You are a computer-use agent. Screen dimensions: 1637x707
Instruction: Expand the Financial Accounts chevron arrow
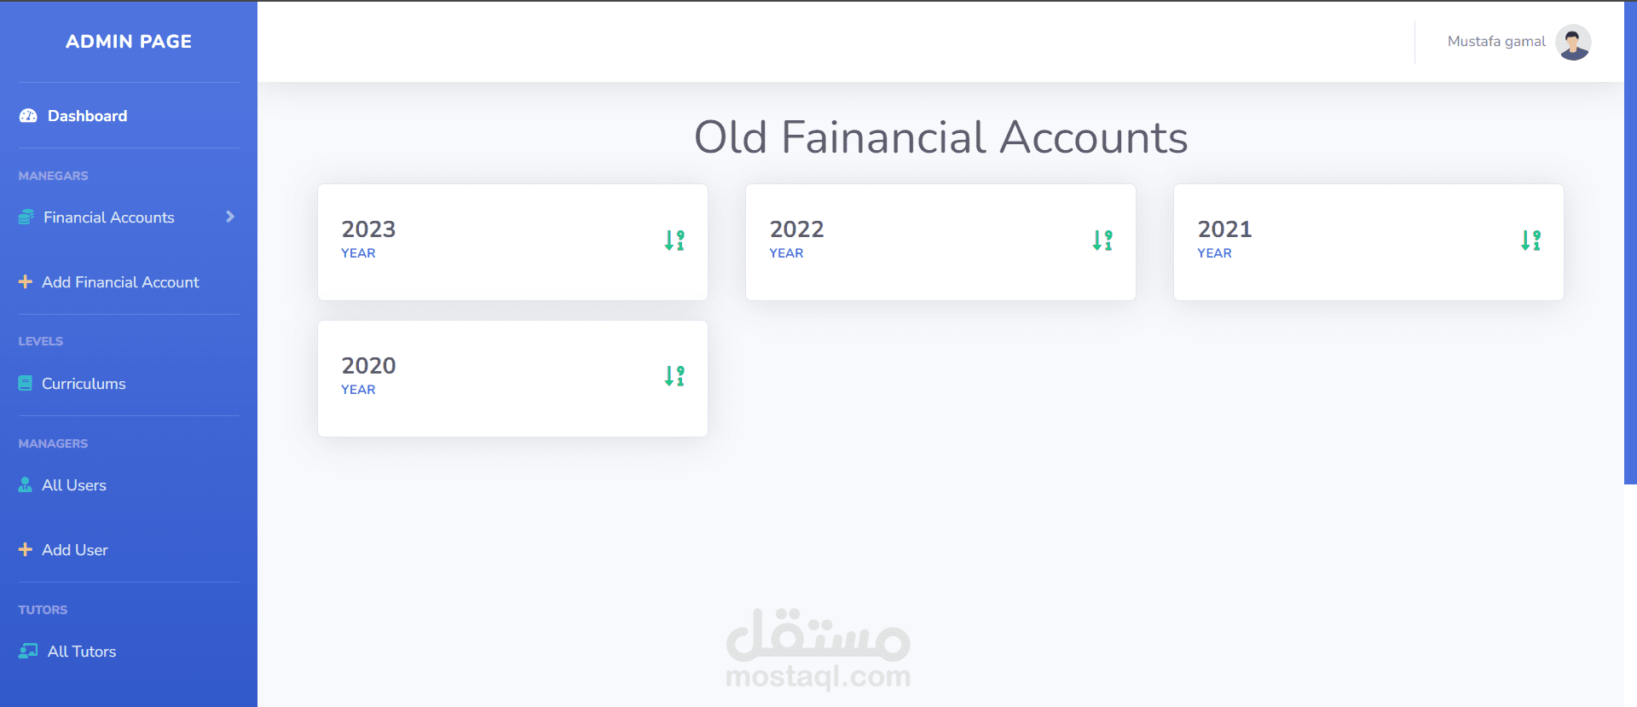[x=230, y=217]
